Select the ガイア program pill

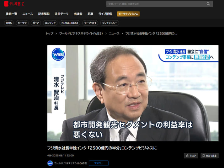(36, 23)
